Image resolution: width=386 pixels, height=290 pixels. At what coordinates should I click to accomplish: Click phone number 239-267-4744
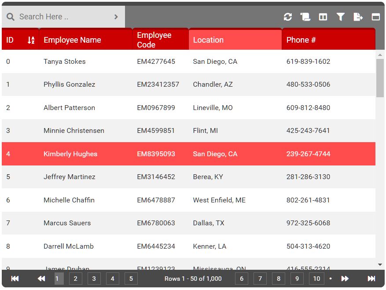coord(308,154)
